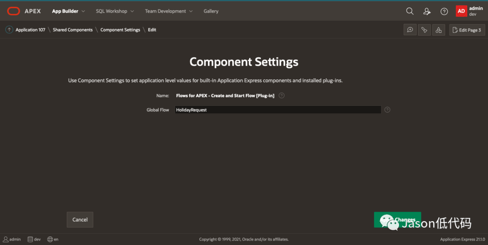Open the utilities wrench icon
The height and width of the screenshot is (245, 488).
tap(424, 30)
